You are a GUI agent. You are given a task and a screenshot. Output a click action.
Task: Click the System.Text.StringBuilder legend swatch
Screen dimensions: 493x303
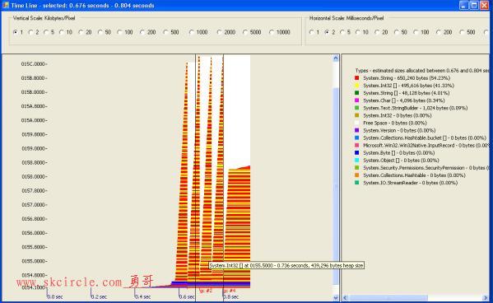[357, 108]
